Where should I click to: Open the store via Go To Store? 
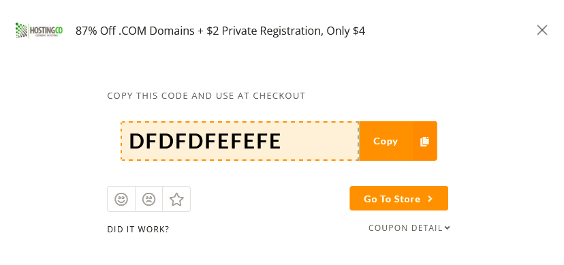[x=398, y=198]
